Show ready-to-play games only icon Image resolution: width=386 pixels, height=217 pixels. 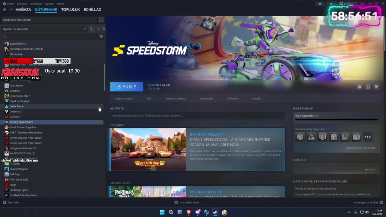(103, 29)
